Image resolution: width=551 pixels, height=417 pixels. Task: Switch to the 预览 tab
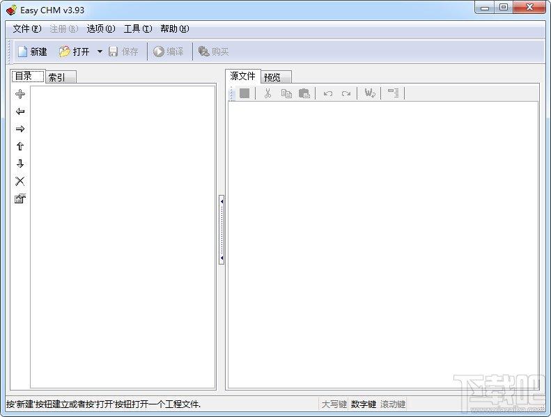click(x=277, y=77)
